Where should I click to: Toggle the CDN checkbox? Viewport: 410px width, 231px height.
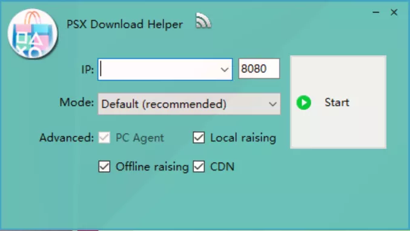point(199,166)
